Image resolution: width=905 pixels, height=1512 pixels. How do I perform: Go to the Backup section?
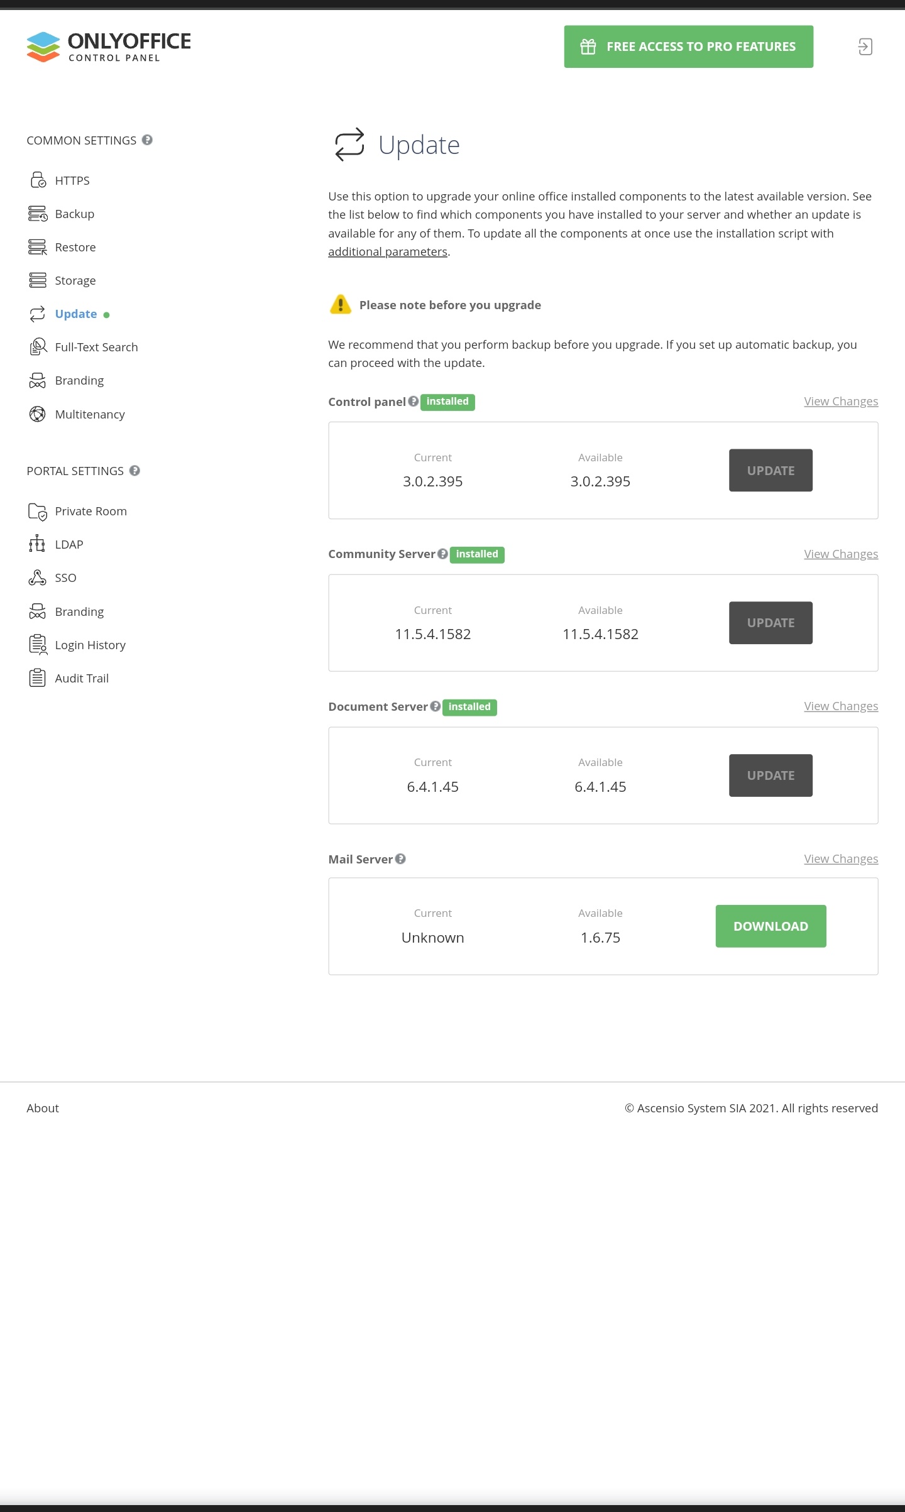75,214
